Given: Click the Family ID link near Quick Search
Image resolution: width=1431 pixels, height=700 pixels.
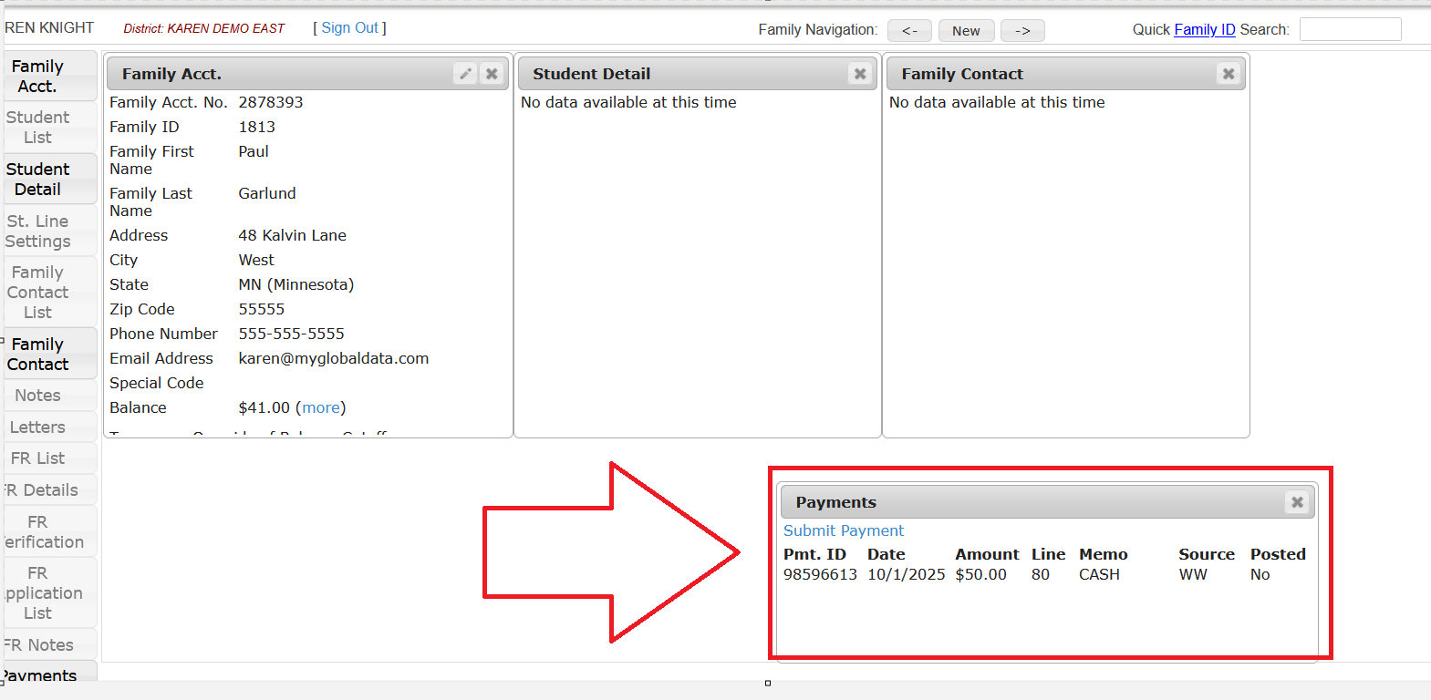Looking at the screenshot, I should tap(1204, 29).
